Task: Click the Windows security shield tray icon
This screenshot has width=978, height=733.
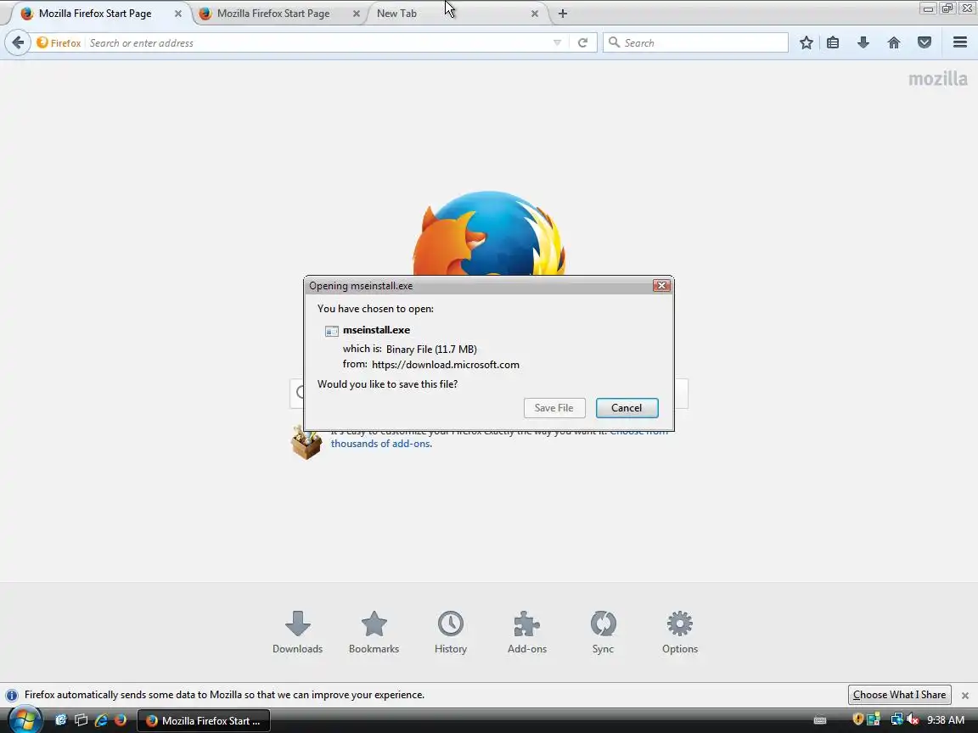Action: [x=858, y=720]
